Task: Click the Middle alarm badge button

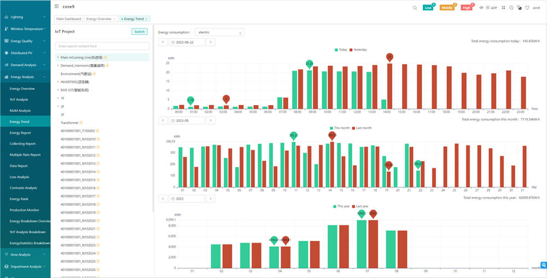Action: tap(447, 8)
